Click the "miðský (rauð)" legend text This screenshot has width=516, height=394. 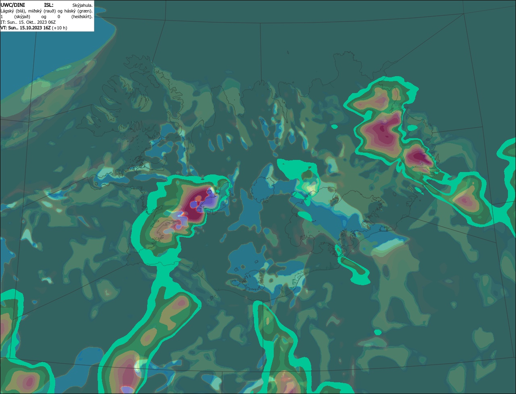(42, 11)
